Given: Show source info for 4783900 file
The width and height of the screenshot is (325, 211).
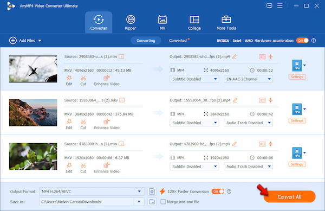Looking at the screenshot, I should (121, 144).
